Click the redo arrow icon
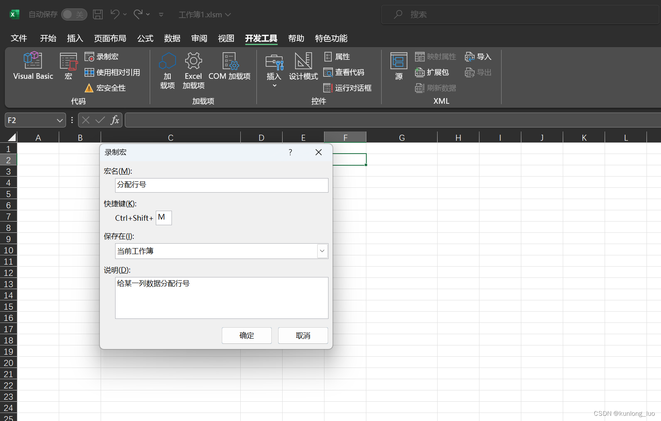 (x=138, y=14)
